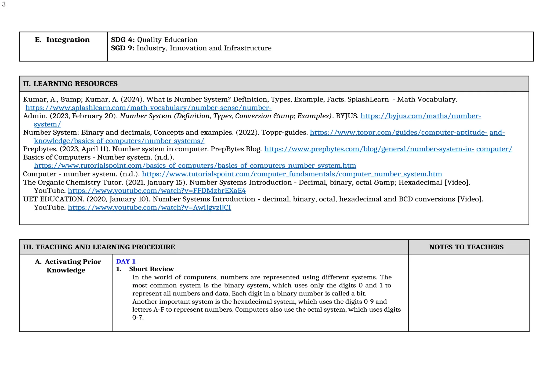550x389 pixels.
Task: Open the prepbytes.com blog number-system link
Action: click(x=369, y=149)
